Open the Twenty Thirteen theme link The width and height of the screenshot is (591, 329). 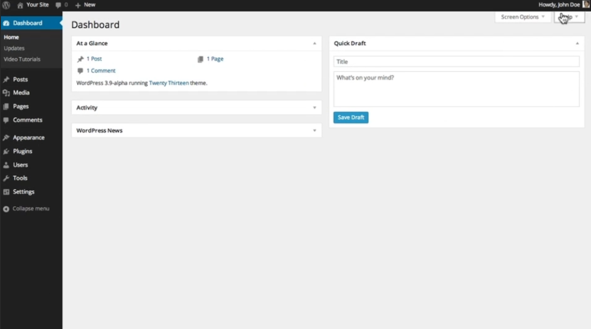coord(169,83)
